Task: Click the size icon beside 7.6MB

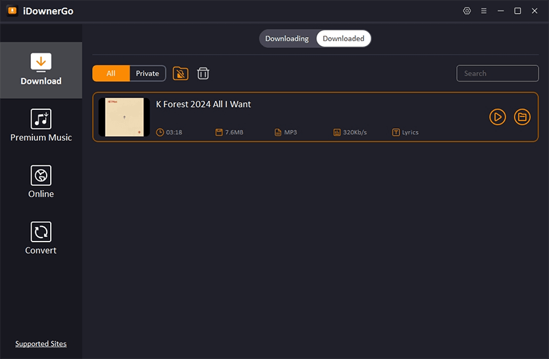Action: [x=219, y=132]
